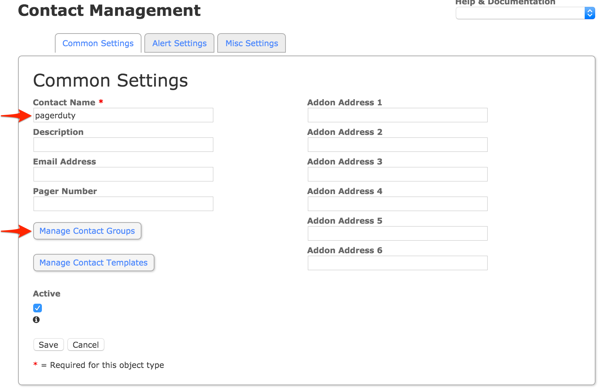This screenshot has width=602, height=391.
Task: Open the Help & Documentation dropdown
Action: [x=525, y=13]
